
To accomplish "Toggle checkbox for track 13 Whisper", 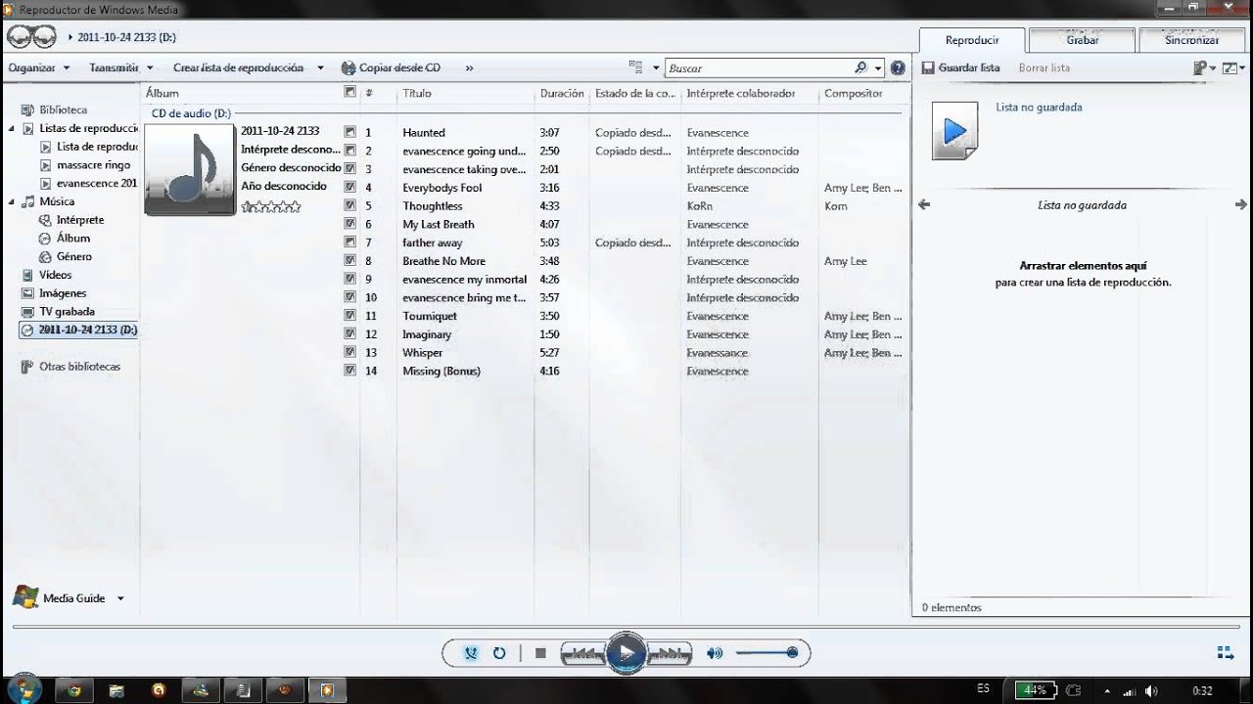I will (x=350, y=353).
